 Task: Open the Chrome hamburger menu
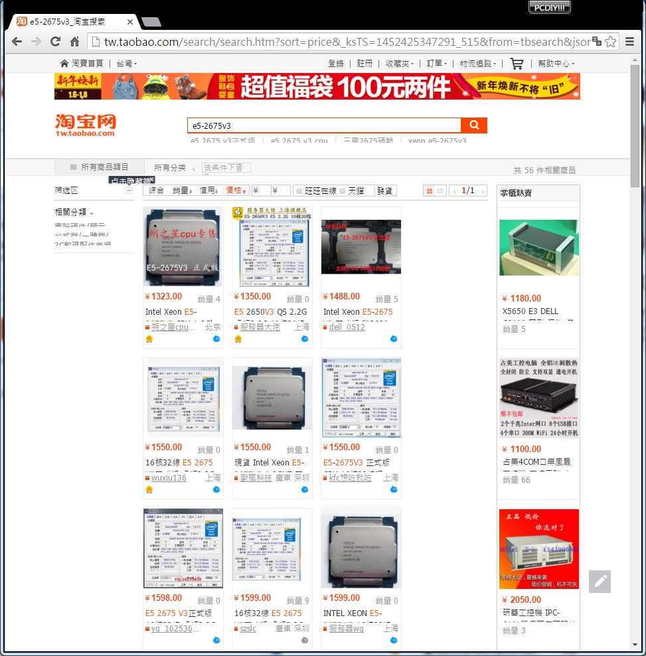click(x=629, y=41)
